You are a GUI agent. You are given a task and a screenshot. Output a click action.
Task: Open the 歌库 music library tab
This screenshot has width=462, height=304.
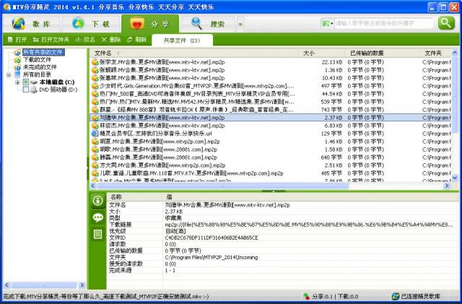pos(32,24)
